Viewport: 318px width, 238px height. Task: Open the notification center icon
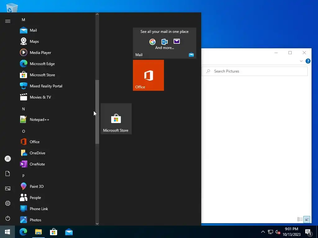point(308,232)
